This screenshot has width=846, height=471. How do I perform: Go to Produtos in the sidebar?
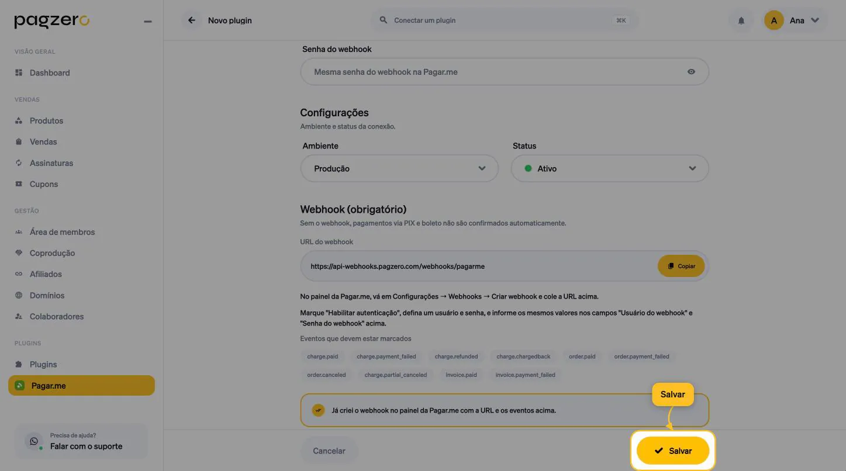pyautogui.click(x=46, y=121)
